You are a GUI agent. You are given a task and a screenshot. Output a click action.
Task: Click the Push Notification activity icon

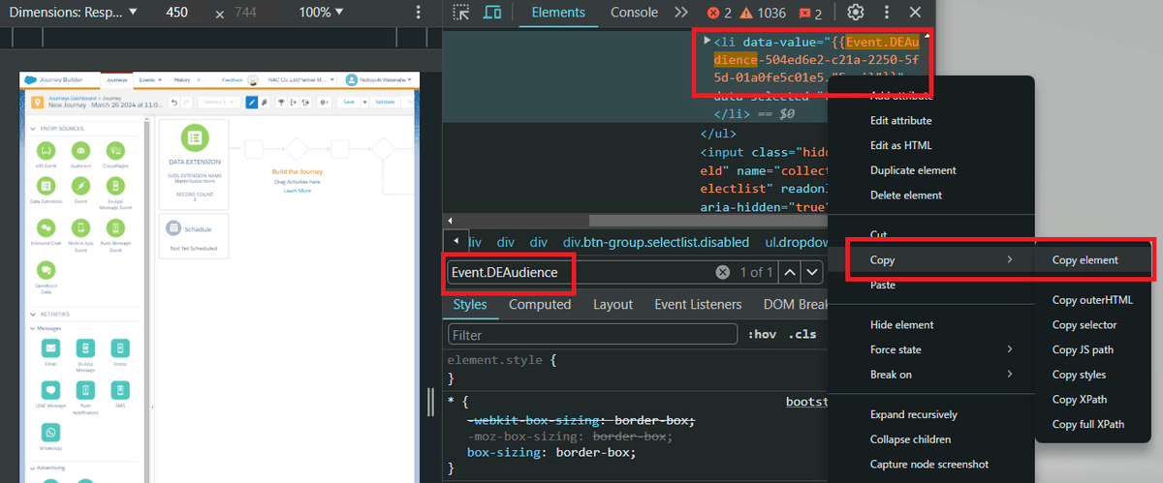click(x=86, y=390)
